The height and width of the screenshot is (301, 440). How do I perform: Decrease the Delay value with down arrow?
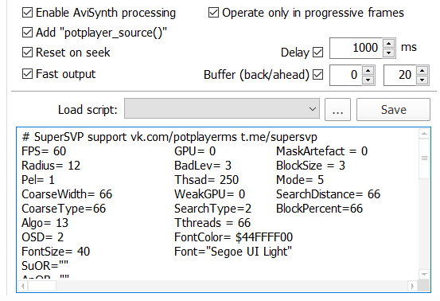(388, 53)
